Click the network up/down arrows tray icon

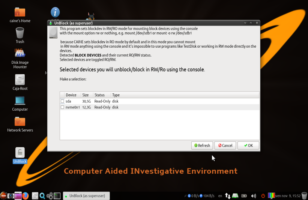pos(228,196)
